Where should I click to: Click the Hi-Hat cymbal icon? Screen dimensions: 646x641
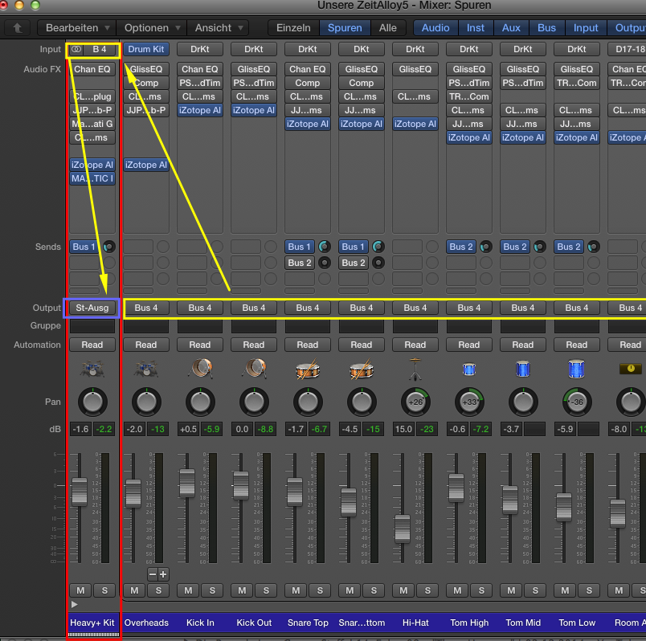click(x=415, y=369)
